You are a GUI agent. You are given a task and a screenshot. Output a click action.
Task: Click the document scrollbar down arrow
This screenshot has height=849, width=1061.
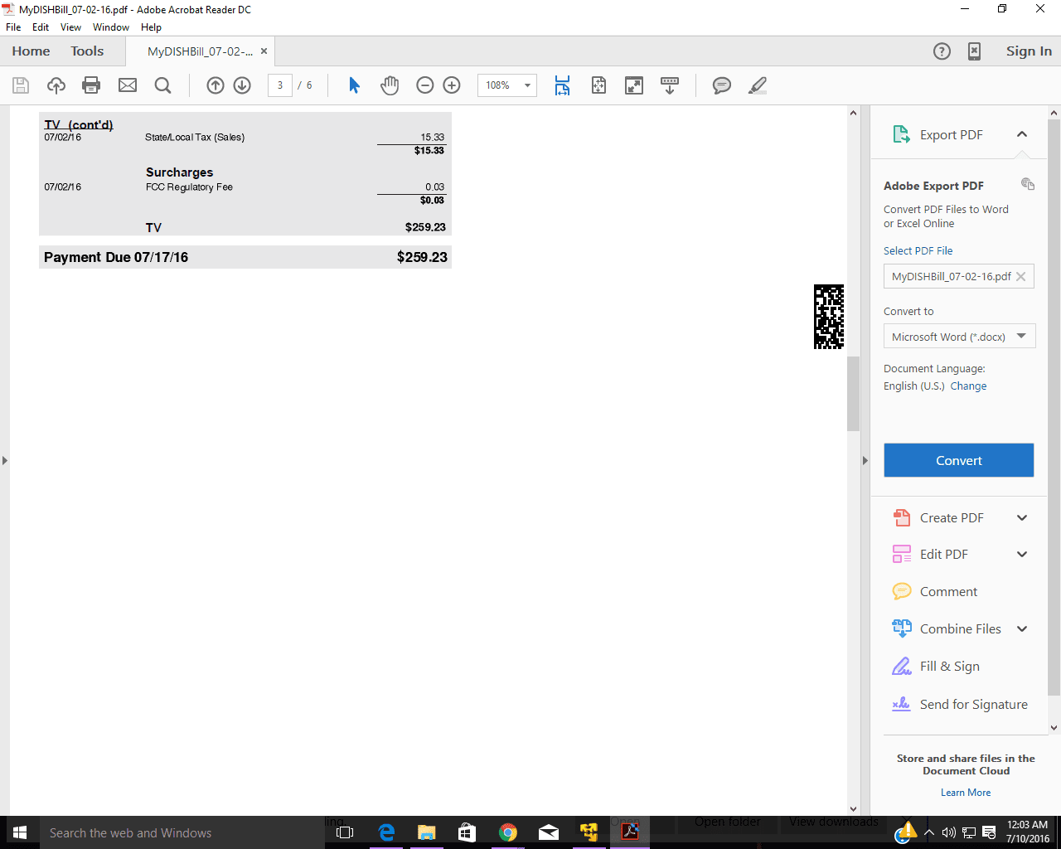pos(853,808)
